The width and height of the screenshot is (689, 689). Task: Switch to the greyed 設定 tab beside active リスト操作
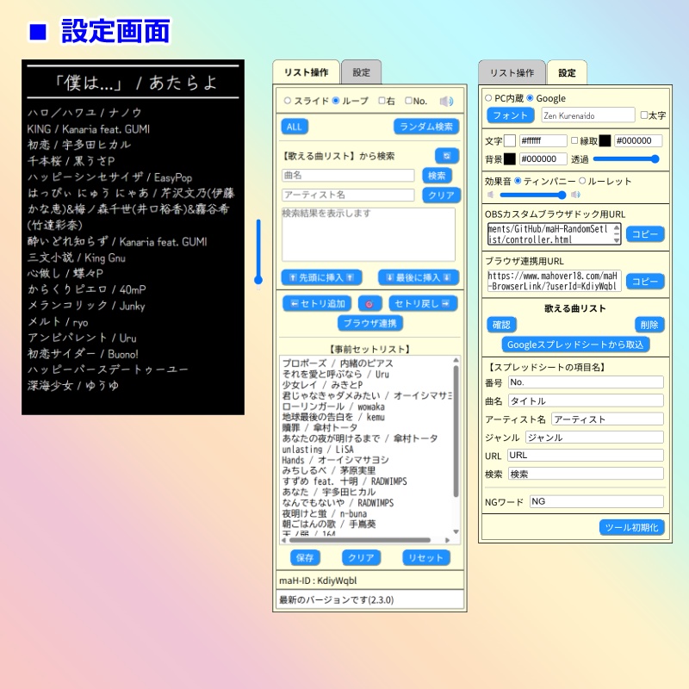(361, 72)
